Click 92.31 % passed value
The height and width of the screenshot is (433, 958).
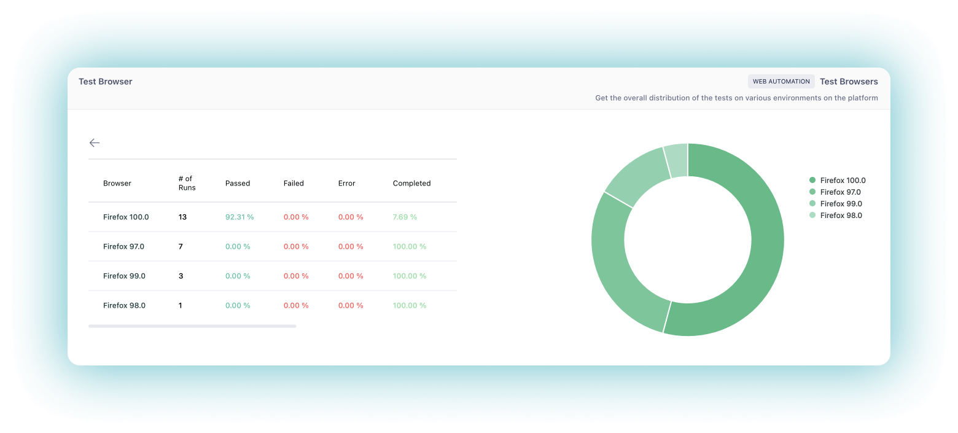(240, 217)
